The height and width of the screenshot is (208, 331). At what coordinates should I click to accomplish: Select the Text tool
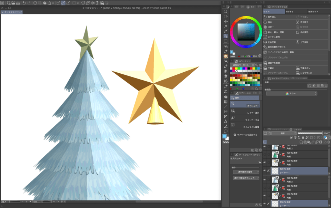click(225, 121)
